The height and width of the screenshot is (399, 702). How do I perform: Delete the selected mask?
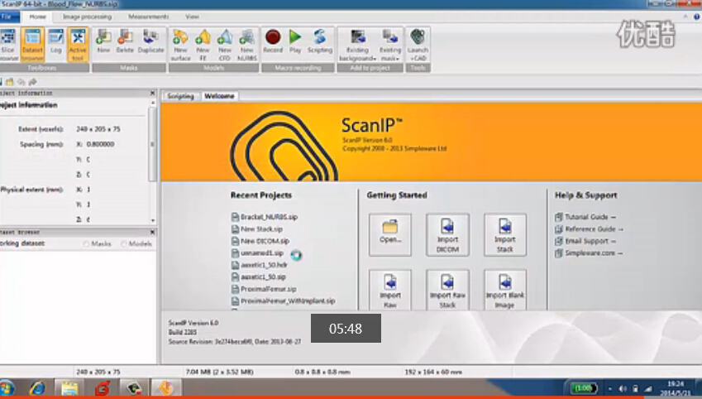tap(125, 41)
